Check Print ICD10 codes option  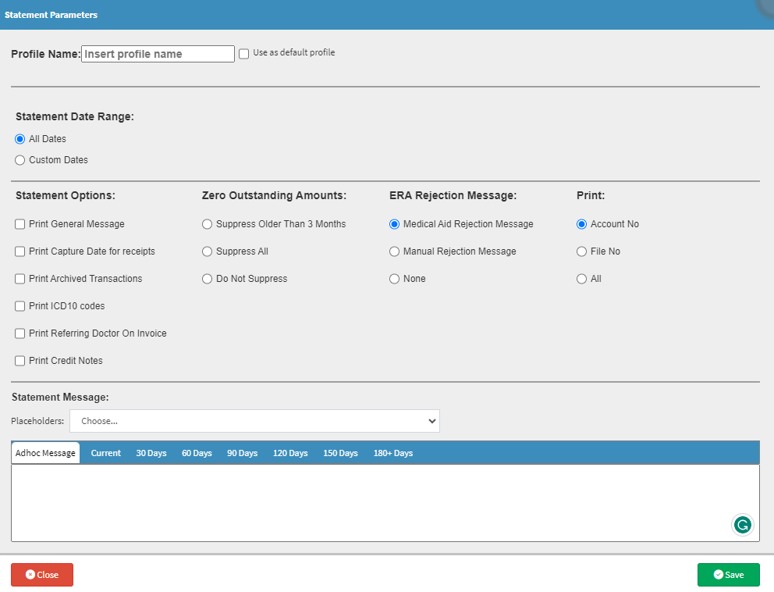click(x=20, y=306)
